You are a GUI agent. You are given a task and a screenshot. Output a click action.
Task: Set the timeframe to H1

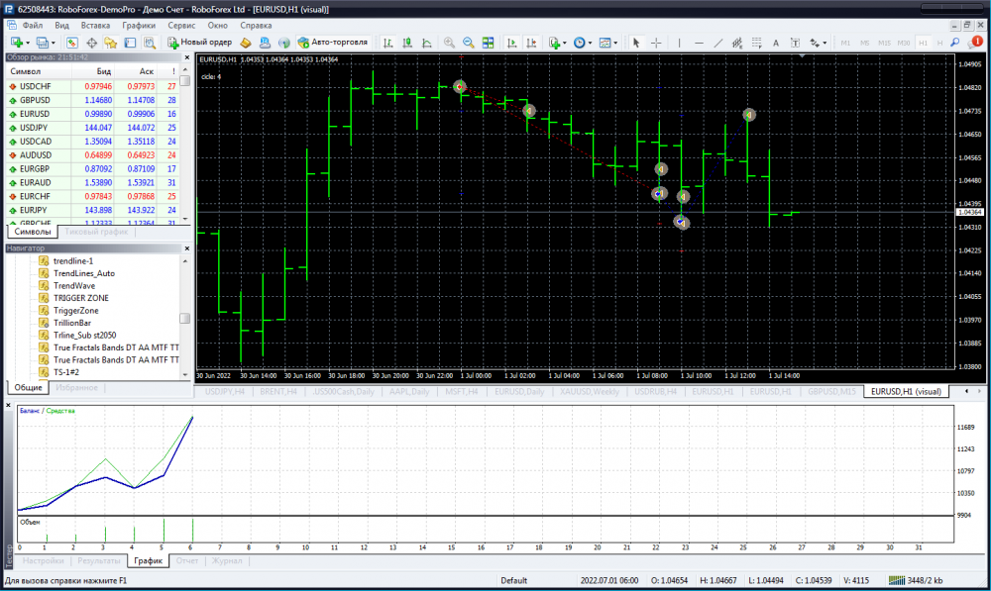click(923, 43)
